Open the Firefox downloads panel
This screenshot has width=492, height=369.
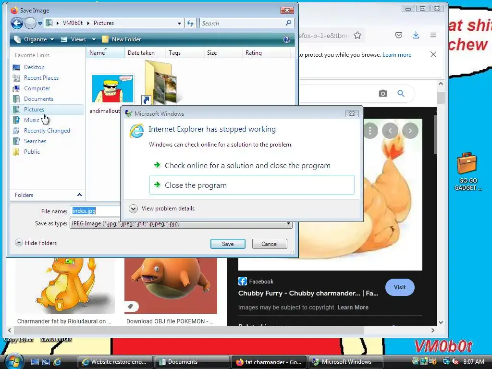(416, 35)
